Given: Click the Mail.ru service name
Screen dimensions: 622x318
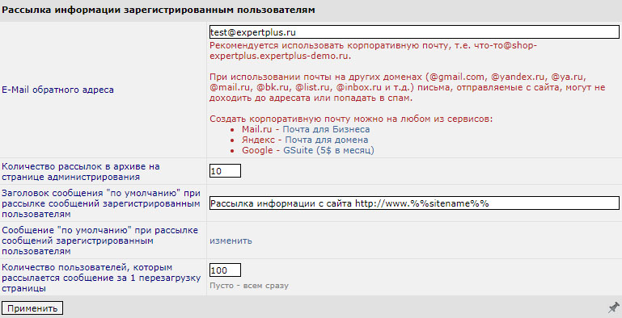Looking at the screenshot, I should tap(256, 129).
